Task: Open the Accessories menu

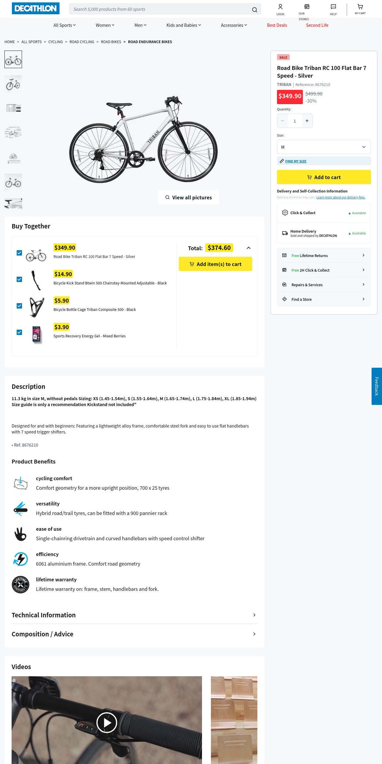Action: click(234, 25)
